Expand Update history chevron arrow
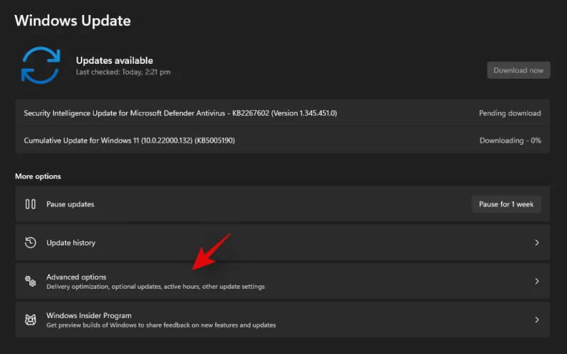This screenshot has width=567, height=354. [537, 243]
